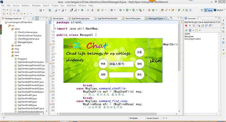
Task: Click the empty password field in LZ-Chat
Action: 121,75
